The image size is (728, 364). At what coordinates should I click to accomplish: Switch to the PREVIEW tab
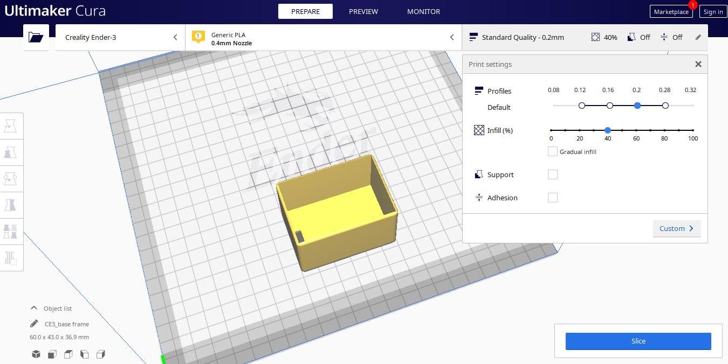coord(363,11)
